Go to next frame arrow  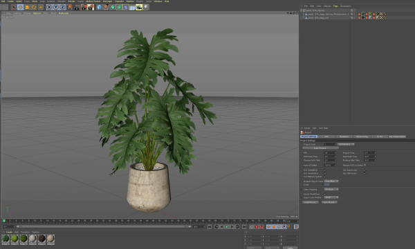pyautogui.click(x=232, y=227)
